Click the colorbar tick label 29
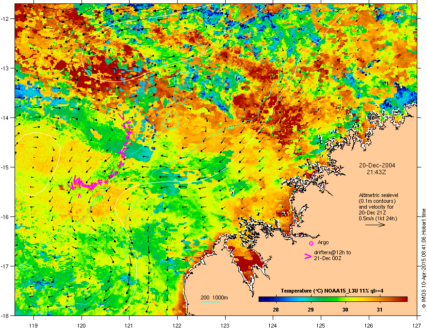 (x=311, y=310)
